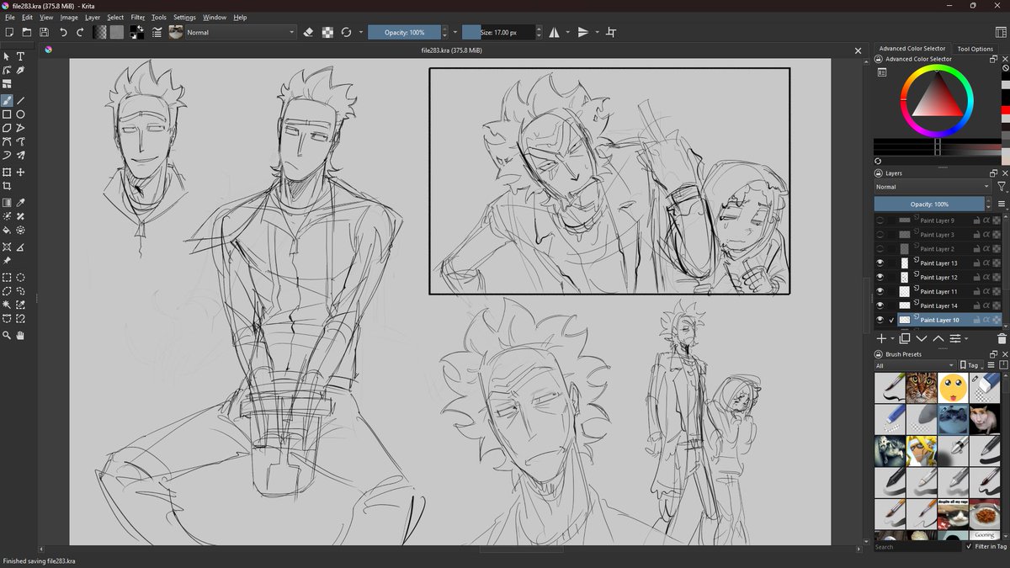Adjust the layer opacity slider
The height and width of the screenshot is (568, 1010).
coord(930,204)
